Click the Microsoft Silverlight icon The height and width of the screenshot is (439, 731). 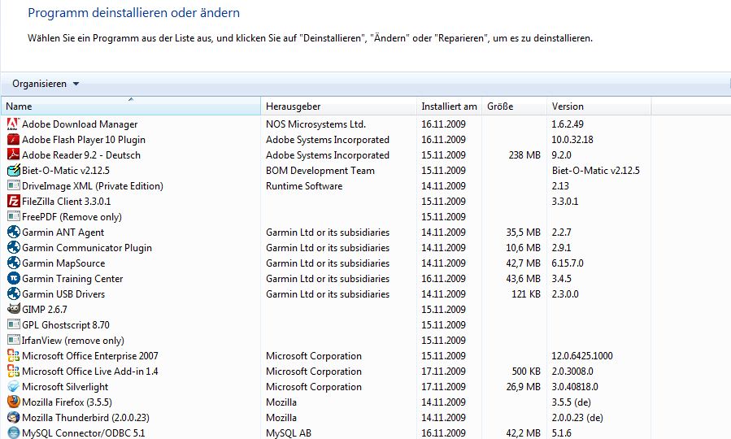pyautogui.click(x=13, y=387)
